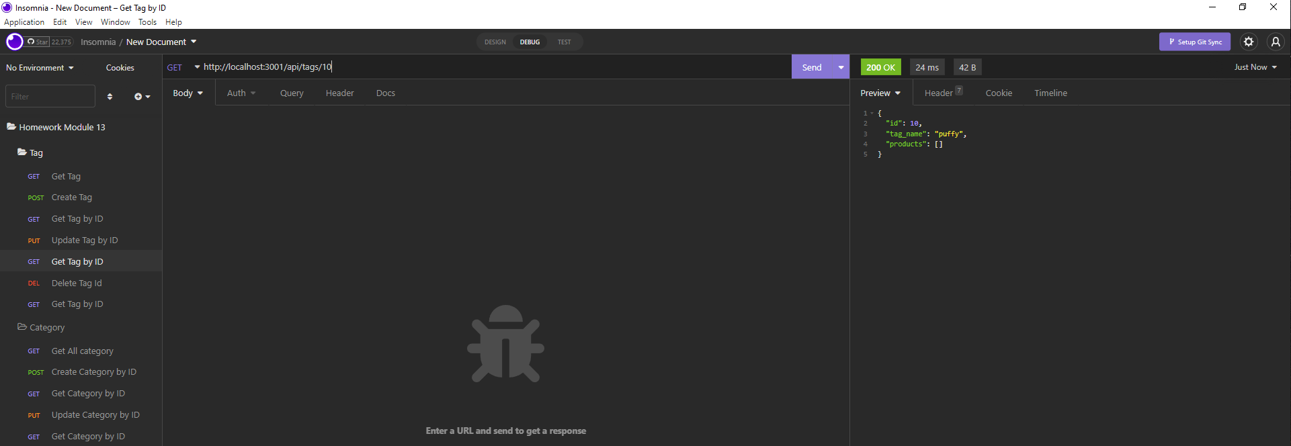Open the New Document dropdown

[161, 42]
